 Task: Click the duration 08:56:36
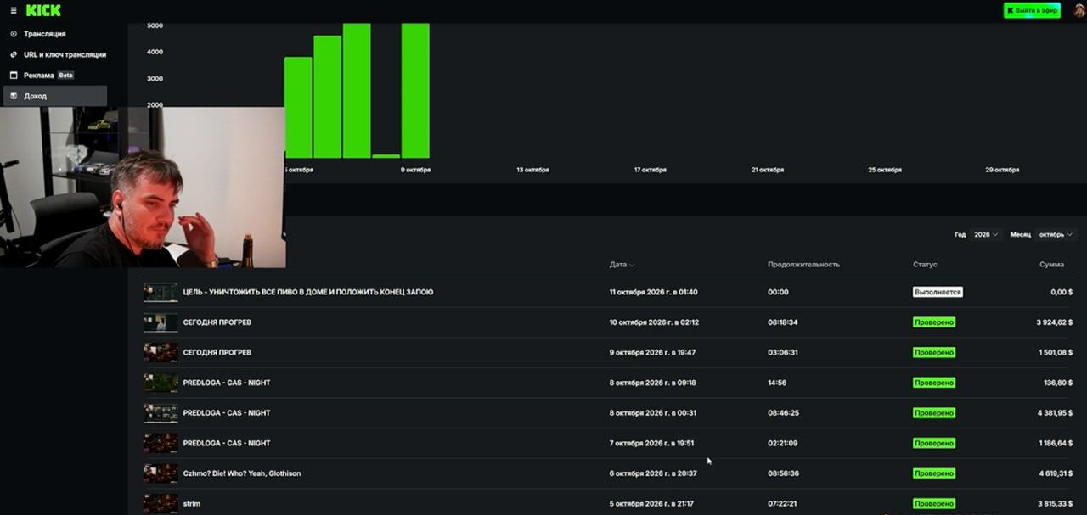pos(783,473)
